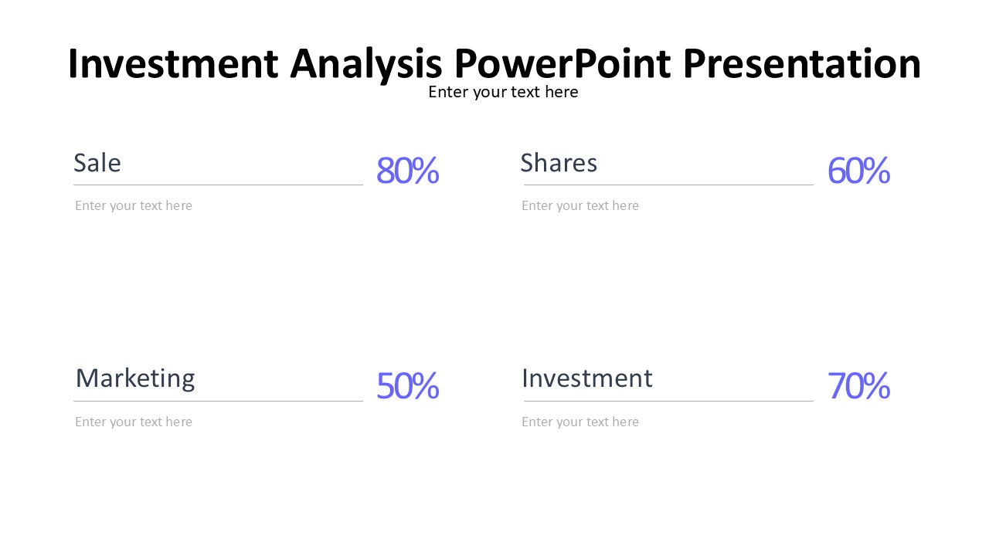Select the "Marketing" heading

[135, 378]
